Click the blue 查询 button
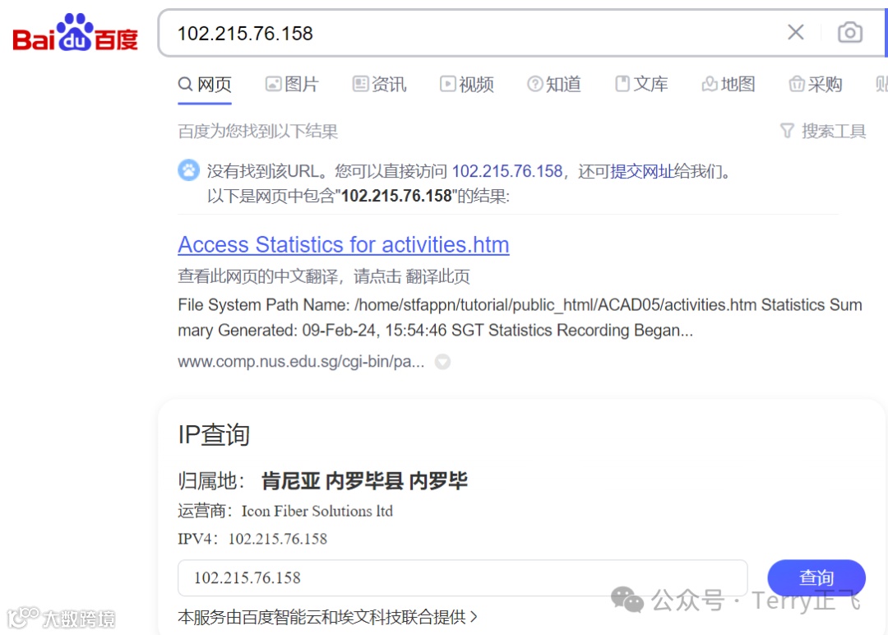The width and height of the screenshot is (888, 635). (x=816, y=577)
